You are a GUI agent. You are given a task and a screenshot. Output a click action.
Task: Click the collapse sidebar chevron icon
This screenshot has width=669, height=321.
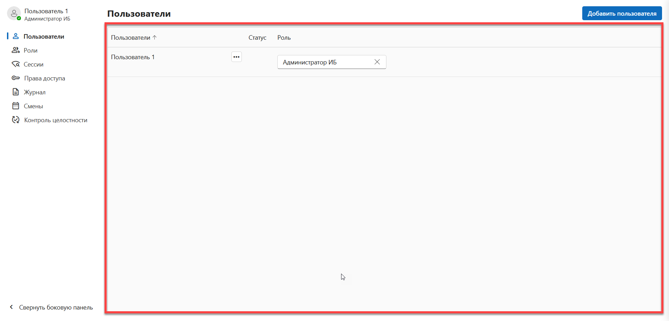(x=11, y=307)
